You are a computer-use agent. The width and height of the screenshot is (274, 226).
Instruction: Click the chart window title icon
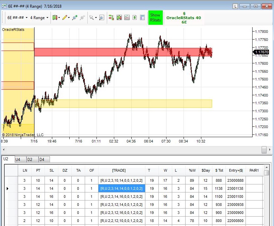pos(4,6)
